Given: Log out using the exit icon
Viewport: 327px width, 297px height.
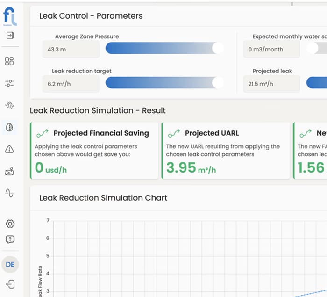Looking at the screenshot, I should (x=10, y=284).
